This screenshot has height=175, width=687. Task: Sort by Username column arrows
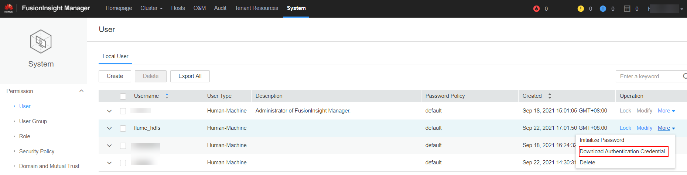point(167,96)
